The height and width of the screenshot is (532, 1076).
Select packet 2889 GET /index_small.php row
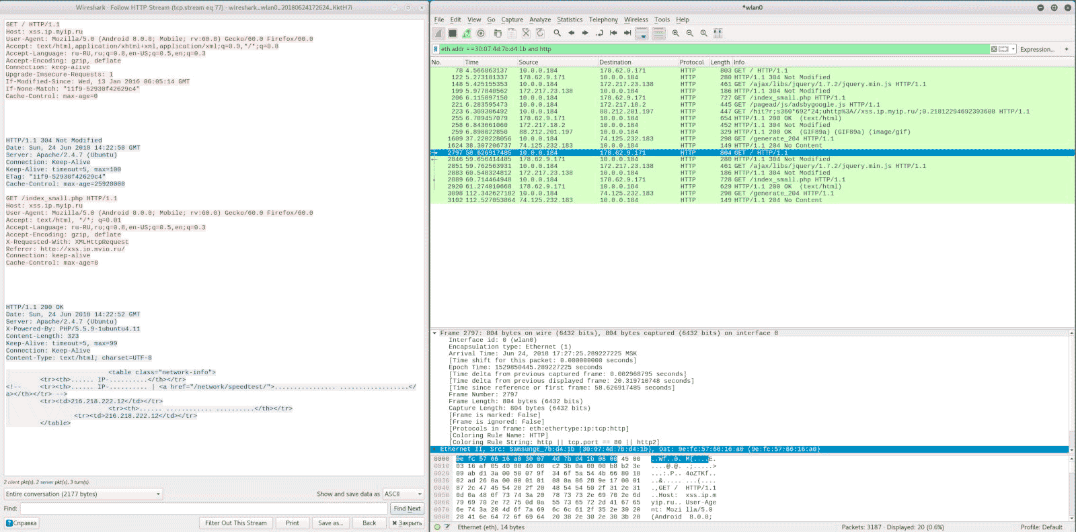753,179
